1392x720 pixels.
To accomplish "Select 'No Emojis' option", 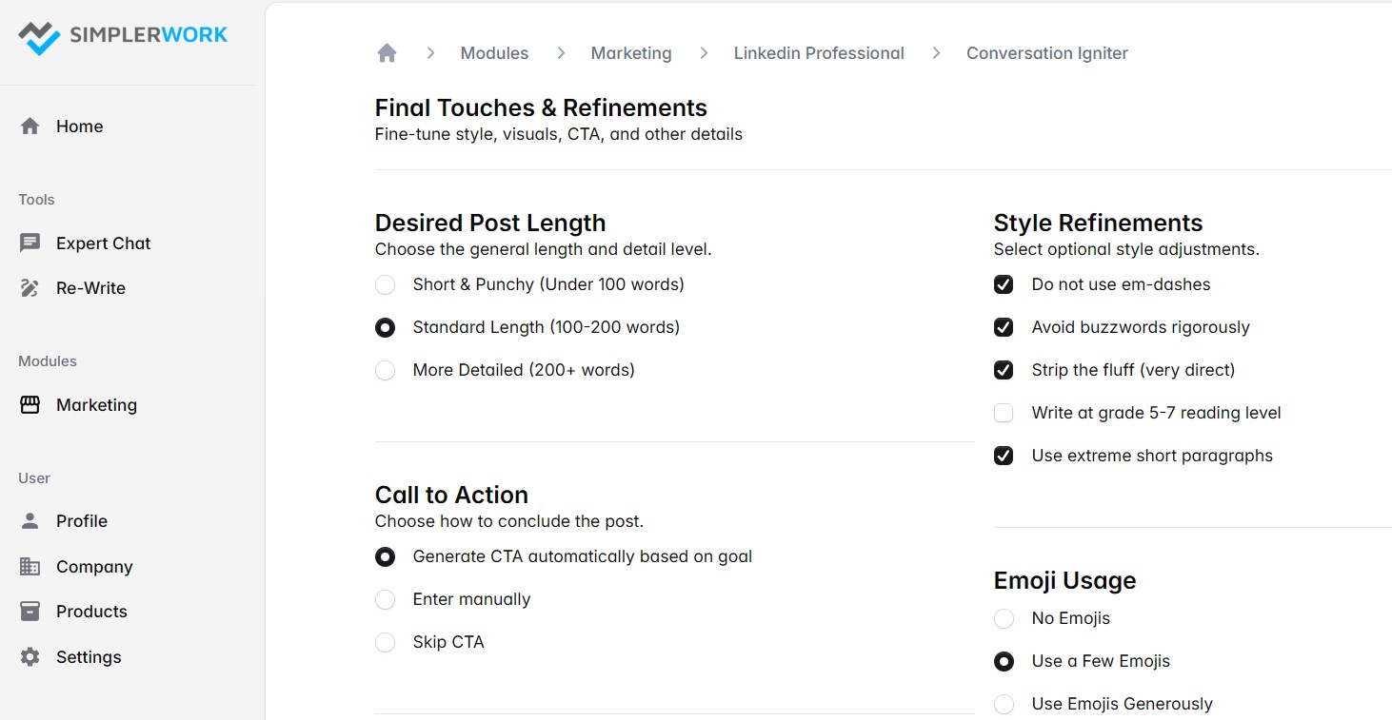I will tap(1004, 617).
